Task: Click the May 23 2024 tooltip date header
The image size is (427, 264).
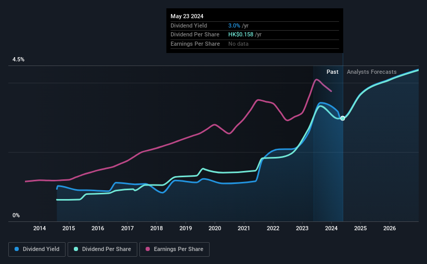Action: 187,16
